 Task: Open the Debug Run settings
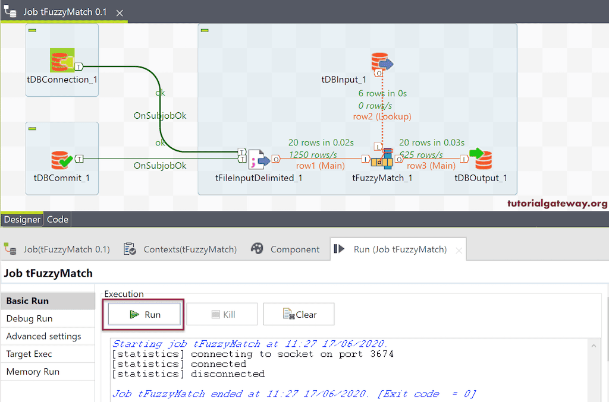pos(30,318)
